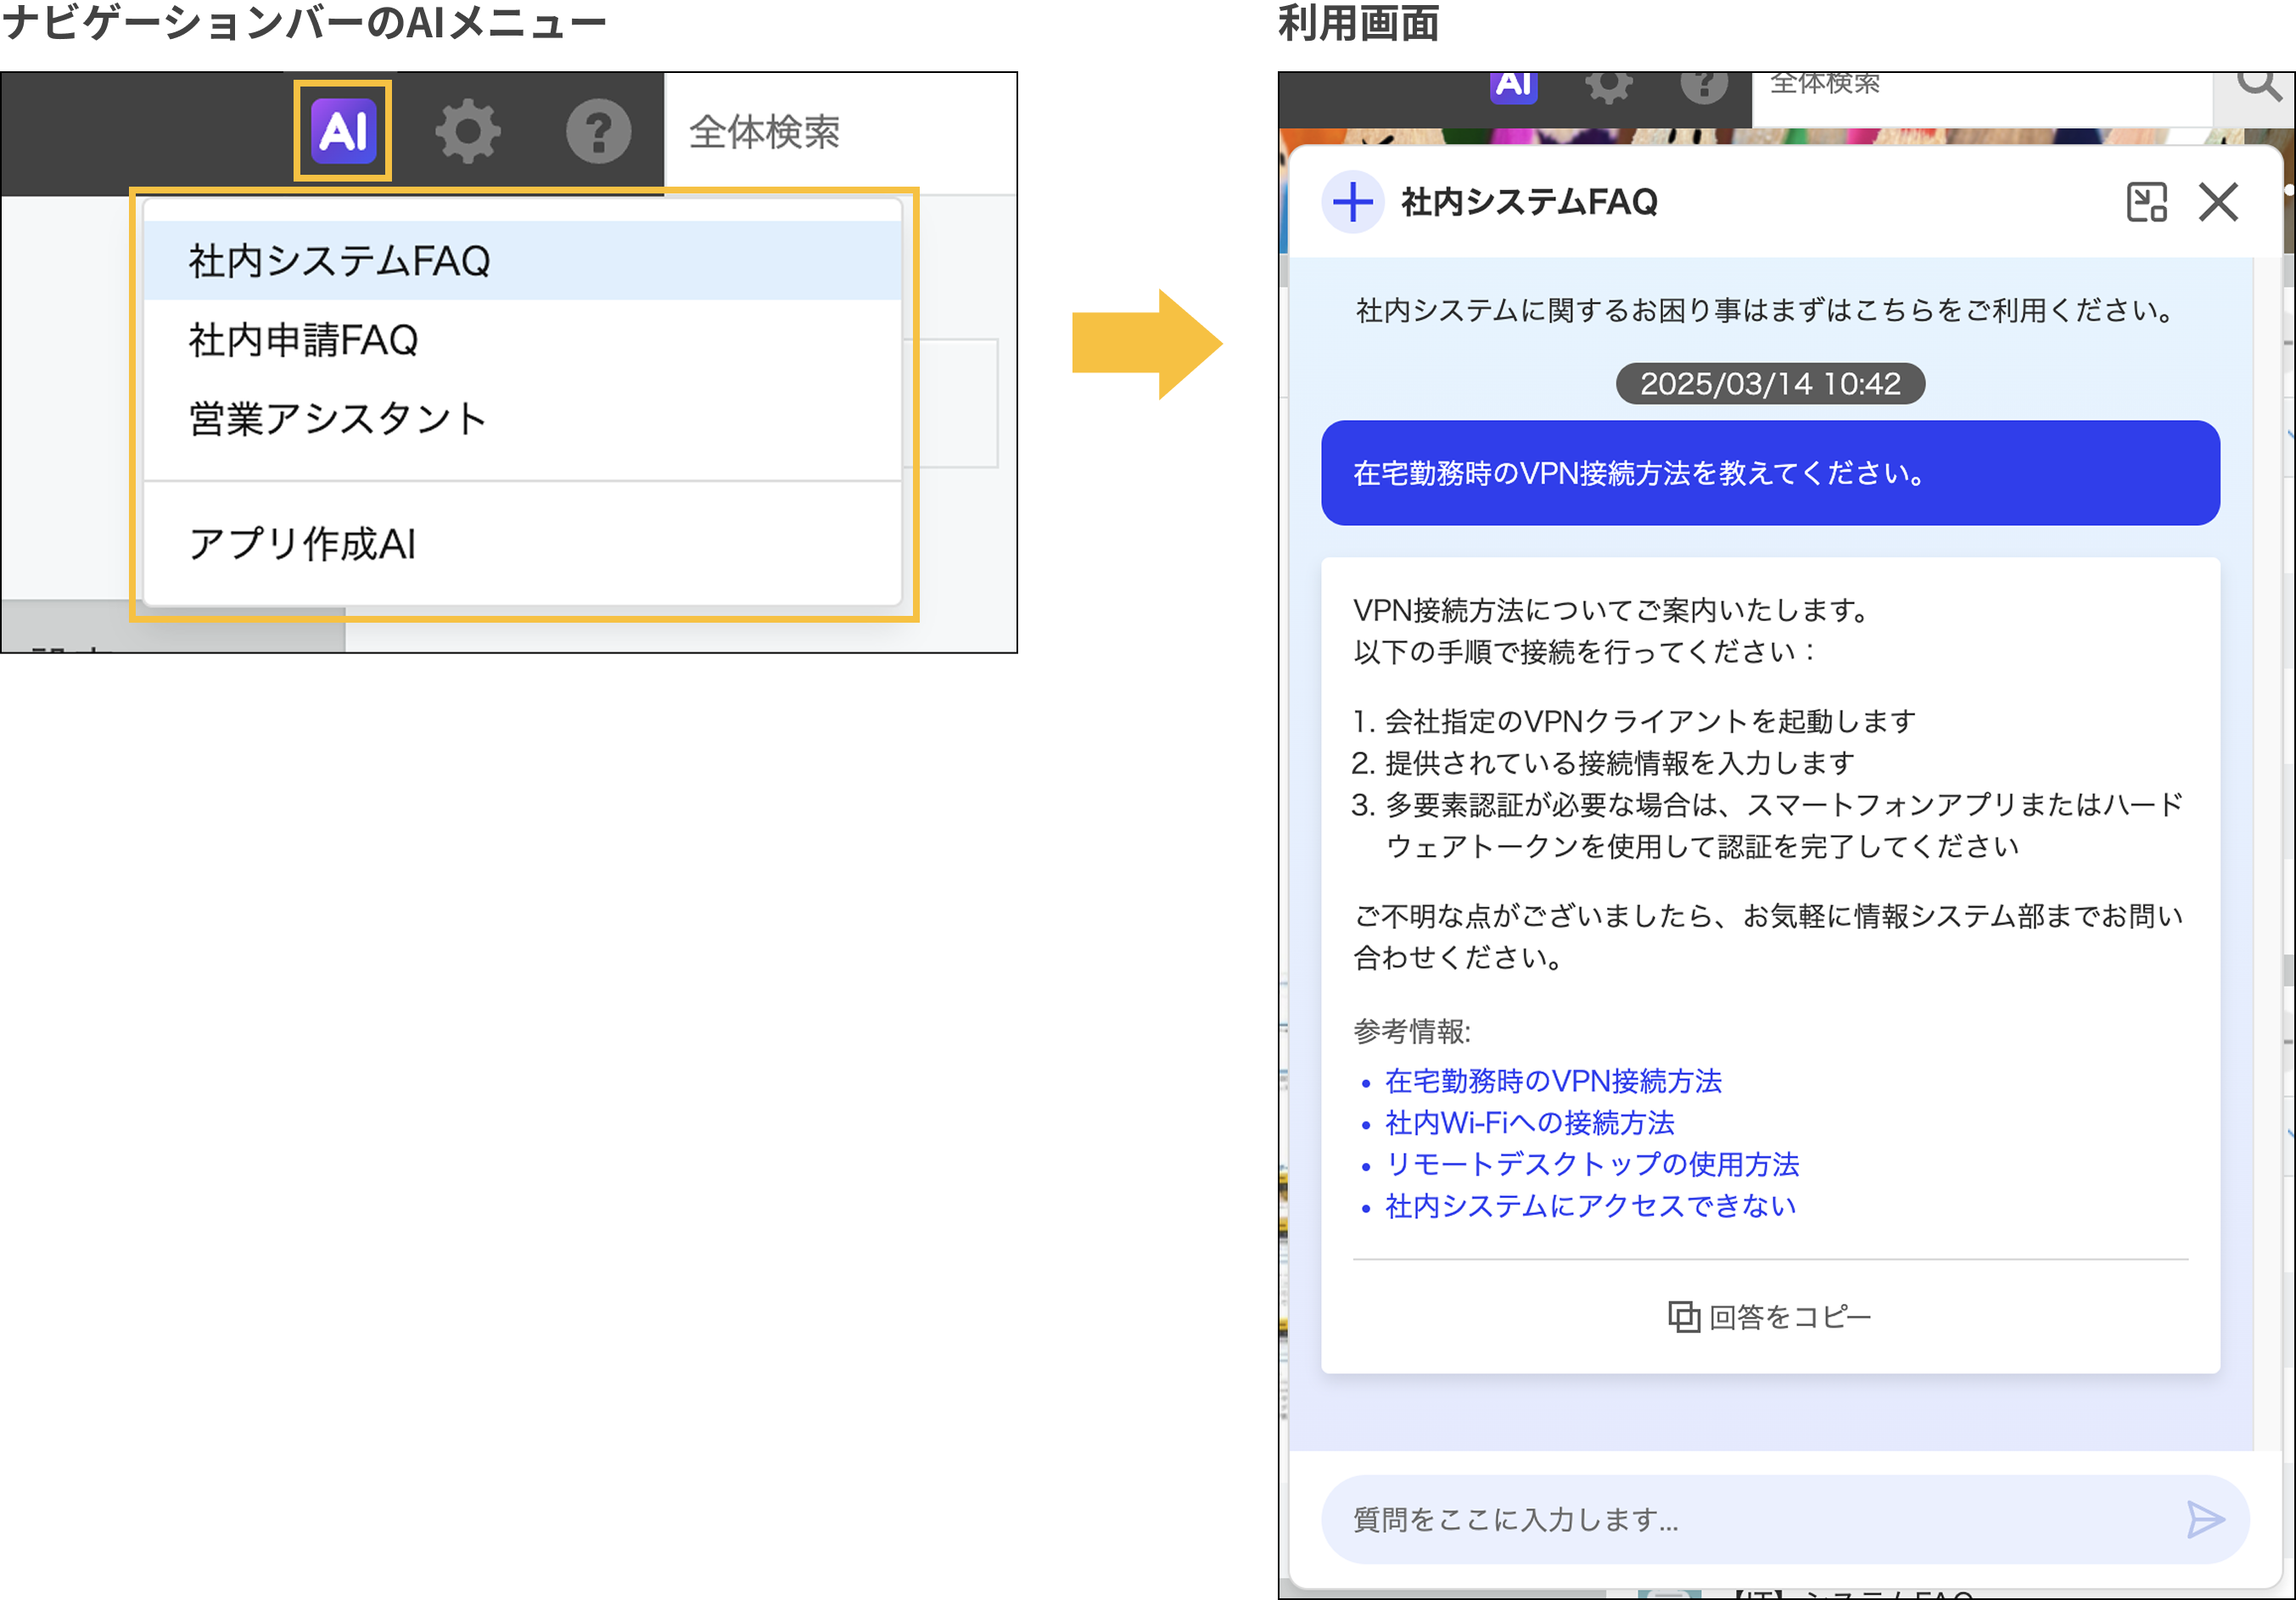Open link リモートデスクトップの使用方法

pyautogui.click(x=1591, y=1164)
